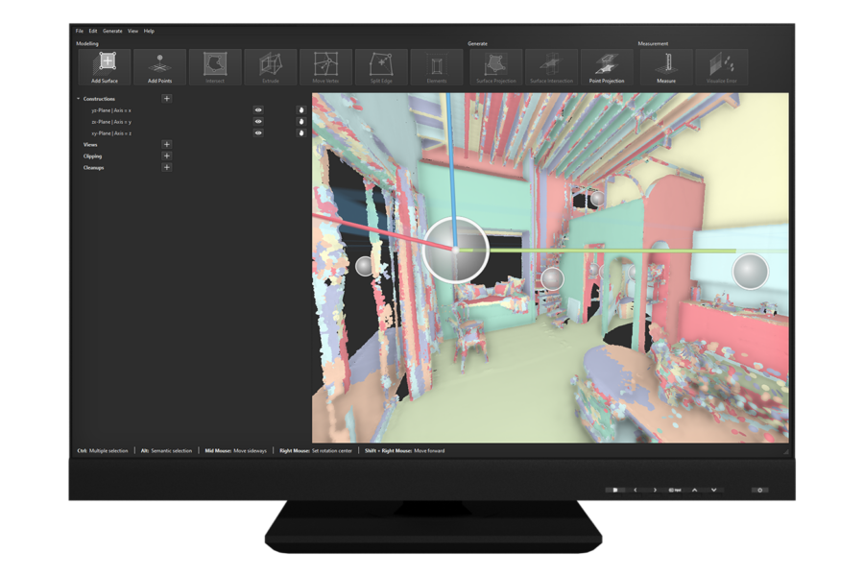Viewport: 864px width, 576px height.
Task: Select the Add Points tool
Action: click(x=160, y=67)
